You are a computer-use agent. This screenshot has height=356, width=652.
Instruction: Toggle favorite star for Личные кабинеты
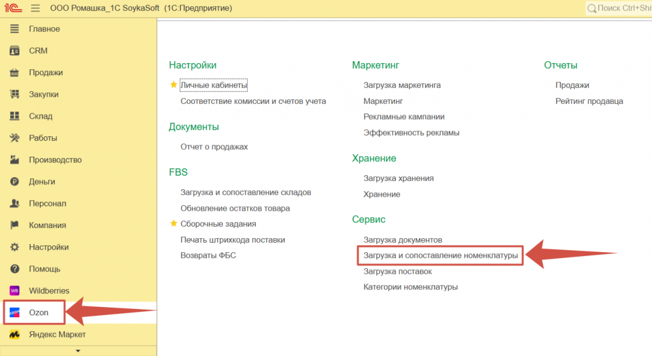pos(173,85)
